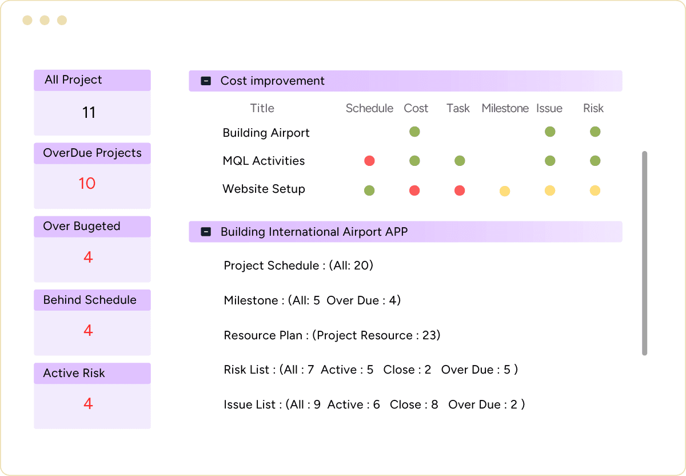Select the green Risk dot on MQL Activities row
Viewport: 686px width, 476px height.
coord(595,161)
